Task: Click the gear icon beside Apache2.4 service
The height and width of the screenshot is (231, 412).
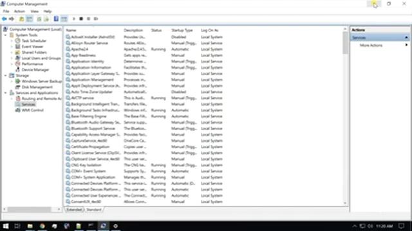Action: tap(68, 49)
